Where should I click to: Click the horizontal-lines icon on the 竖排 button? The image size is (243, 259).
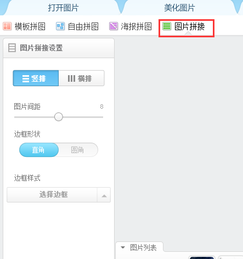26,78
